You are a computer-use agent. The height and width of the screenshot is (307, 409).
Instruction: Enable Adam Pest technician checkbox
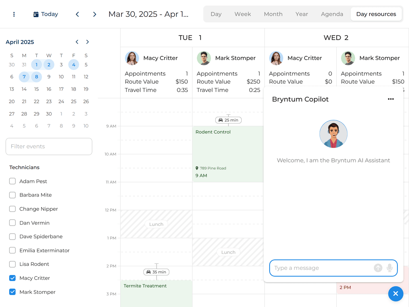[x=12, y=181]
